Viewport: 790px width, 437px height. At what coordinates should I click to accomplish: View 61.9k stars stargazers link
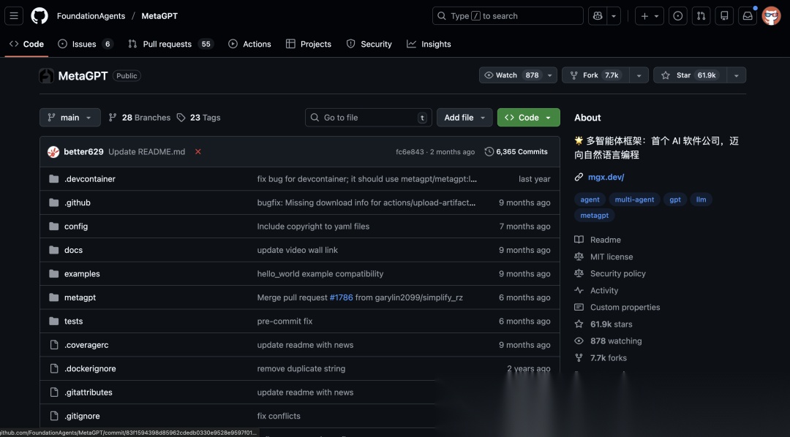(x=611, y=324)
